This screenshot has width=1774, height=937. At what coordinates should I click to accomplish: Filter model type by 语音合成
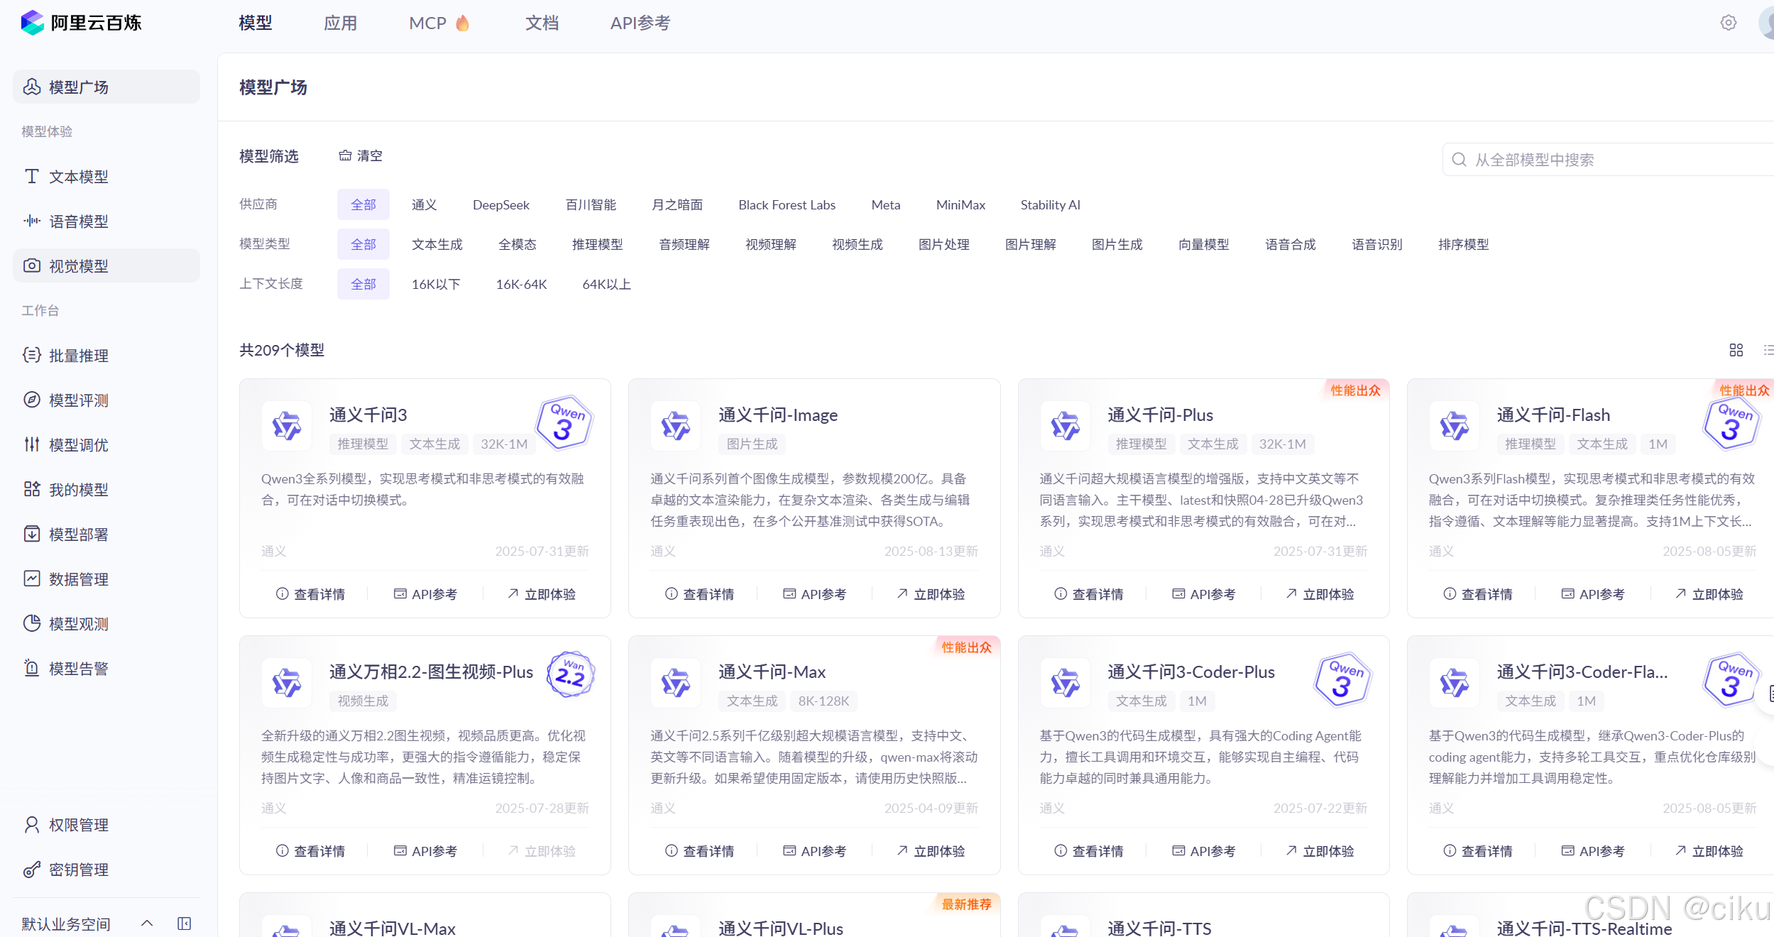[x=1291, y=244]
